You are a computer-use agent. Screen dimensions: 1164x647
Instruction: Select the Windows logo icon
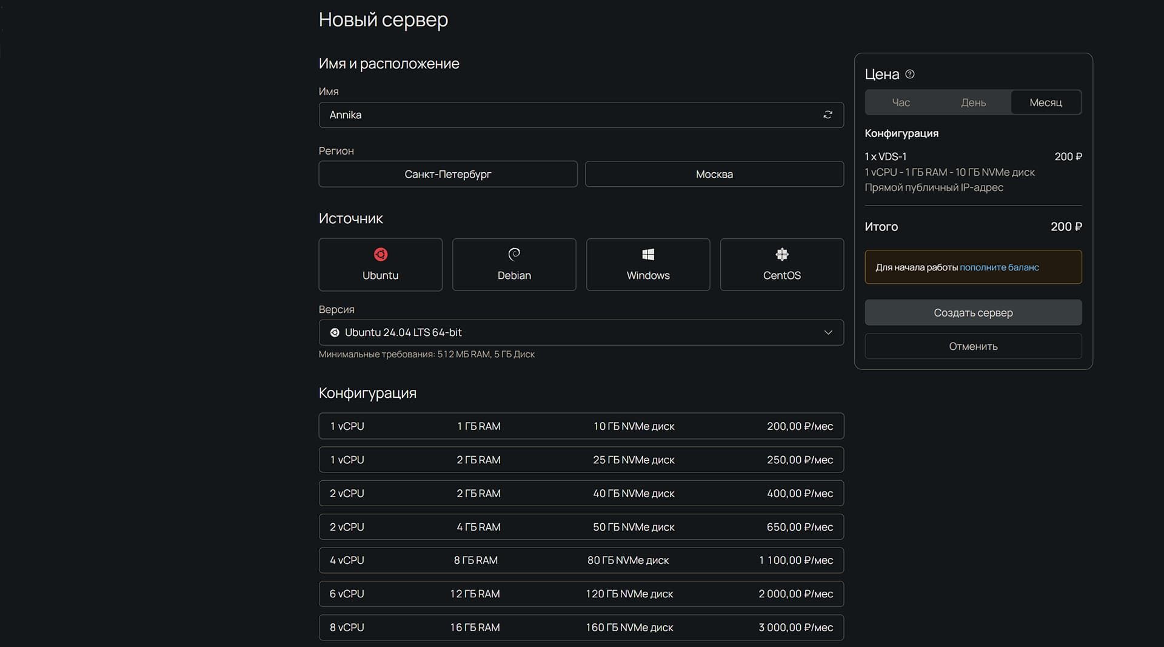pos(648,254)
